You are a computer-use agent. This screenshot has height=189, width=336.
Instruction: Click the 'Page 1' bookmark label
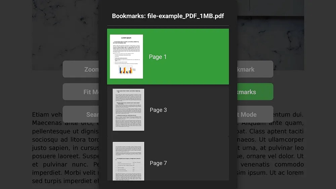158,57
